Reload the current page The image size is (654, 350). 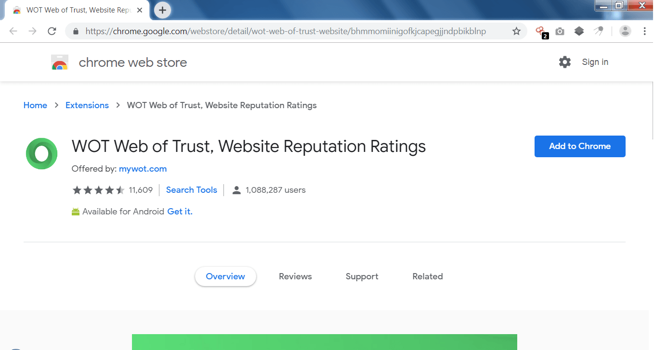click(x=52, y=31)
